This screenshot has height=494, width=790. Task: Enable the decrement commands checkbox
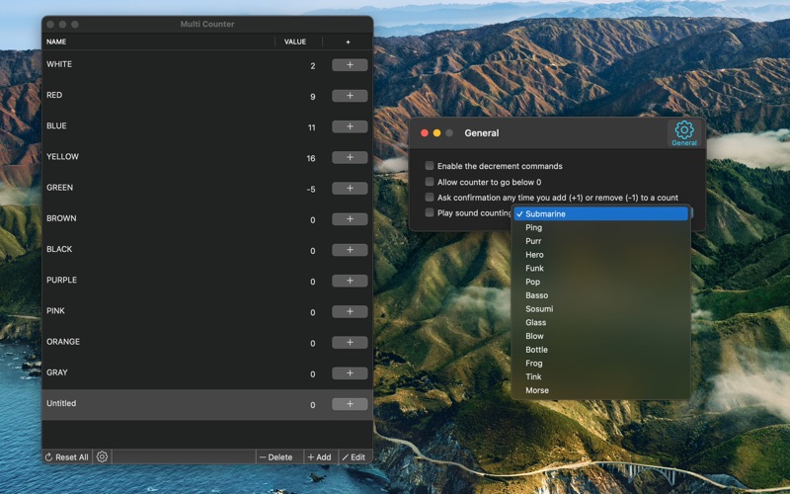430,166
